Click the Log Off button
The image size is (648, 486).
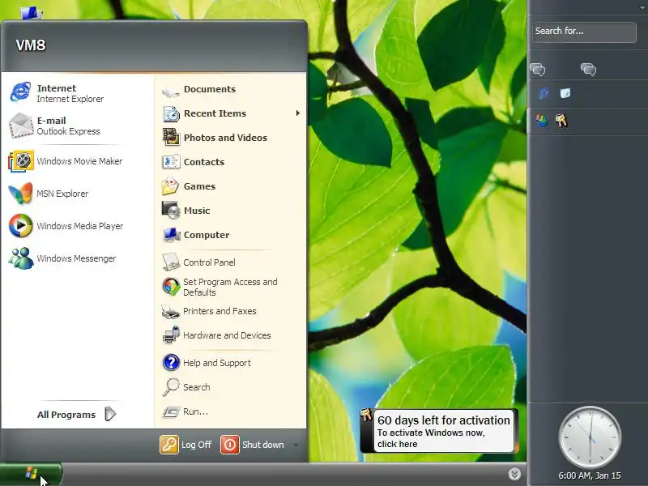[x=186, y=445]
